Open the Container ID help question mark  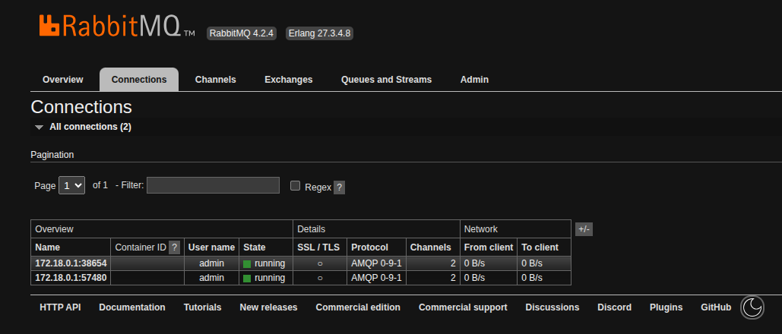point(175,247)
